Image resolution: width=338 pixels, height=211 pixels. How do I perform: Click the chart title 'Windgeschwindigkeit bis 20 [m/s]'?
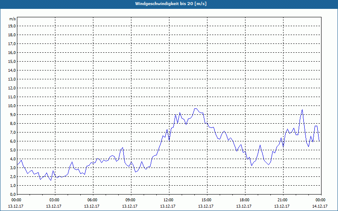171,4
